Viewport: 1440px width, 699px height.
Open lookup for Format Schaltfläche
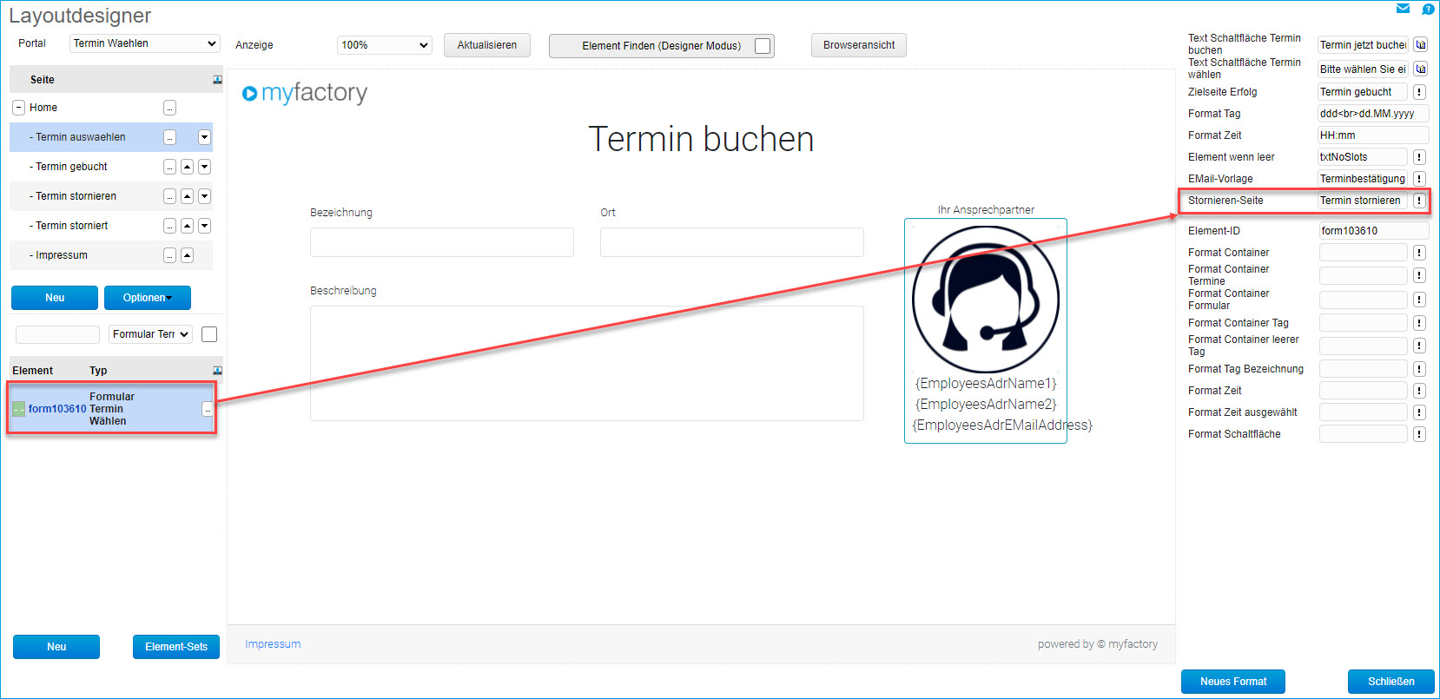[x=1419, y=434]
